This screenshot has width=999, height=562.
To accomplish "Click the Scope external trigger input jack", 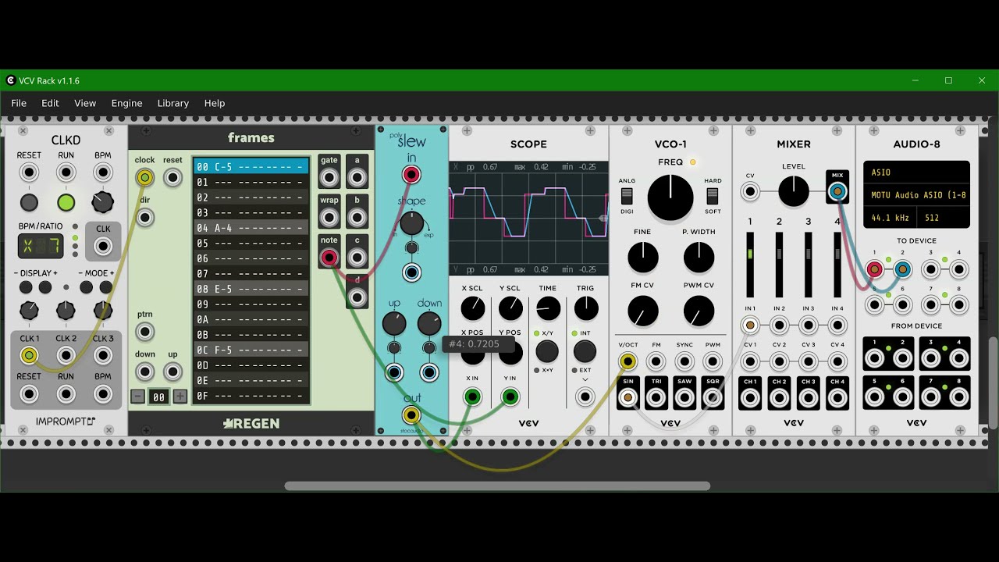I will pyautogui.click(x=585, y=397).
